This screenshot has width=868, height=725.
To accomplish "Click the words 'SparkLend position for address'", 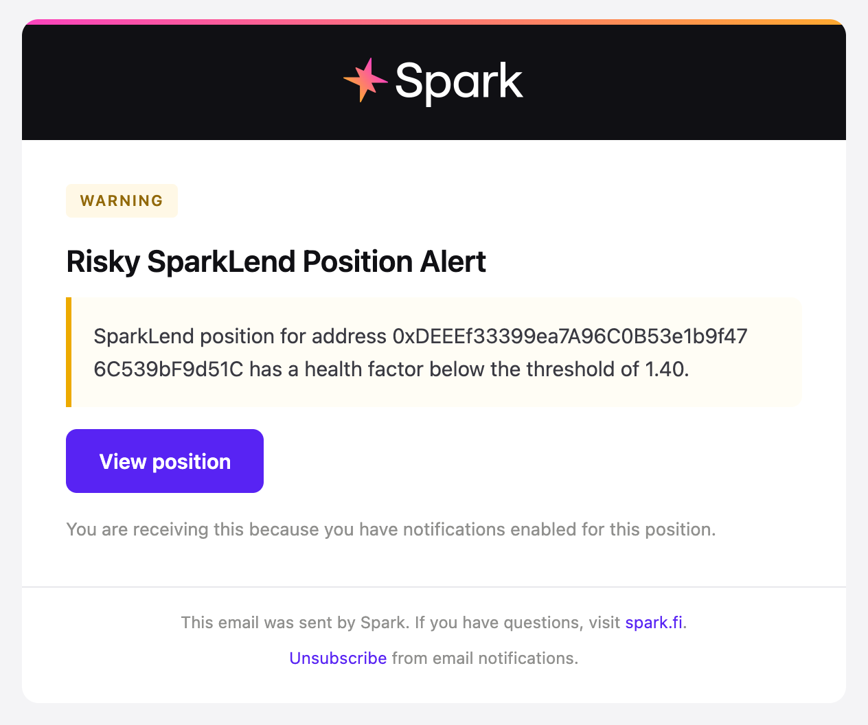I will [x=240, y=336].
